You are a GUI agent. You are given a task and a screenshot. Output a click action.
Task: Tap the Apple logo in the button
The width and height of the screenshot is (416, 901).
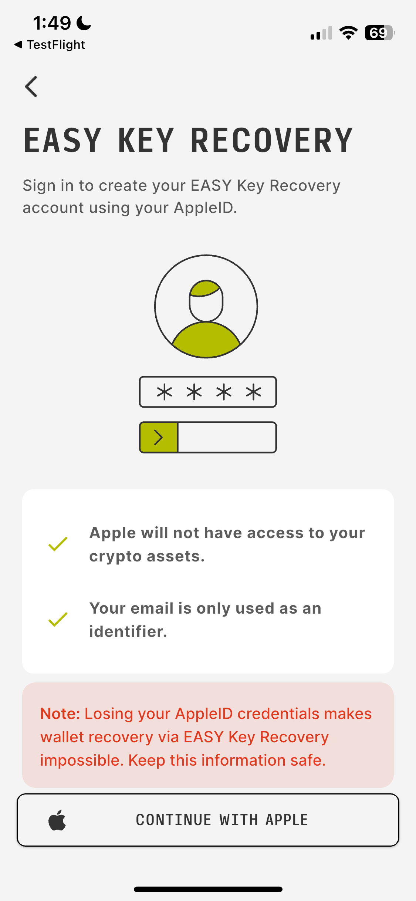pos(57,820)
